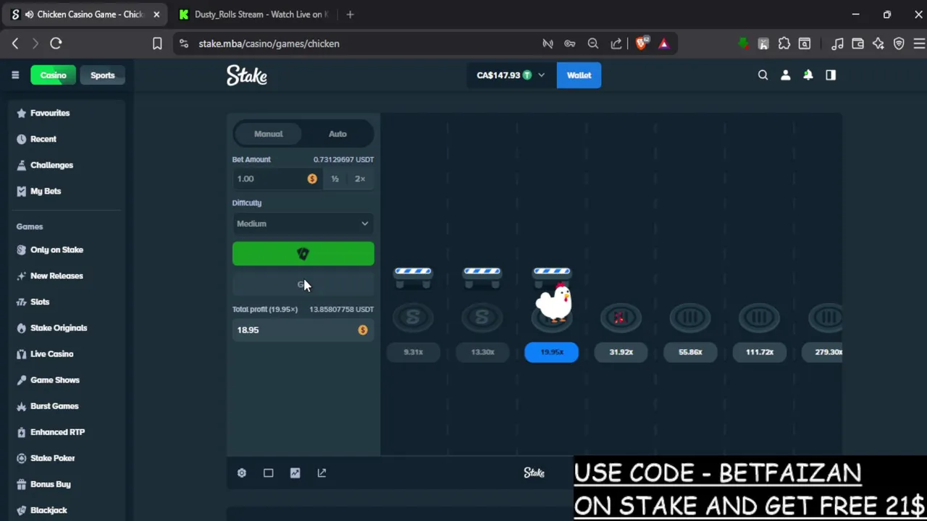Toggle theatre mode rectangle icon

click(269, 473)
